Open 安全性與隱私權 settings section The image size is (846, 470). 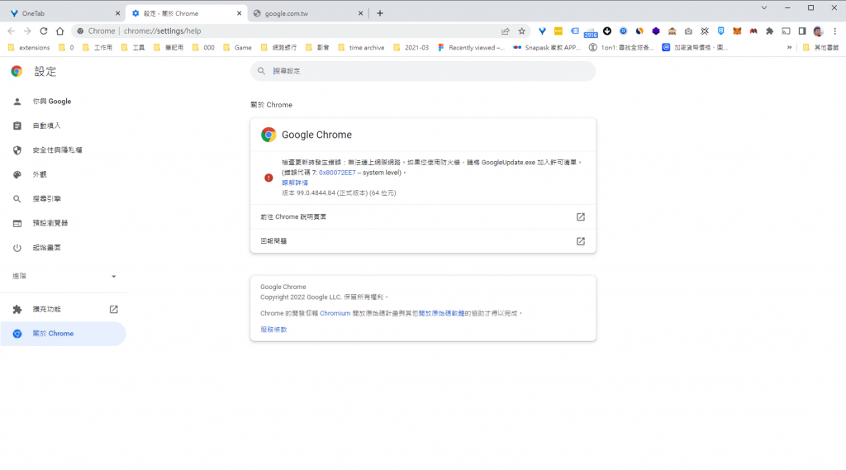pos(63,150)
